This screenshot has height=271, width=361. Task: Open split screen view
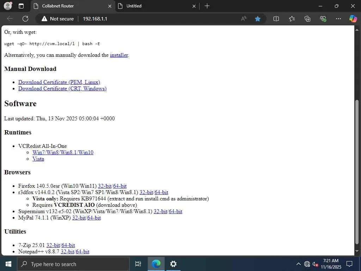pyautogui.click(x=276, y=19)
